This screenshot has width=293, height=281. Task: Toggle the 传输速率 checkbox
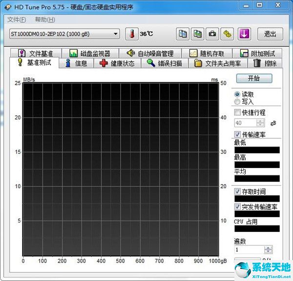tap(237, 134)
